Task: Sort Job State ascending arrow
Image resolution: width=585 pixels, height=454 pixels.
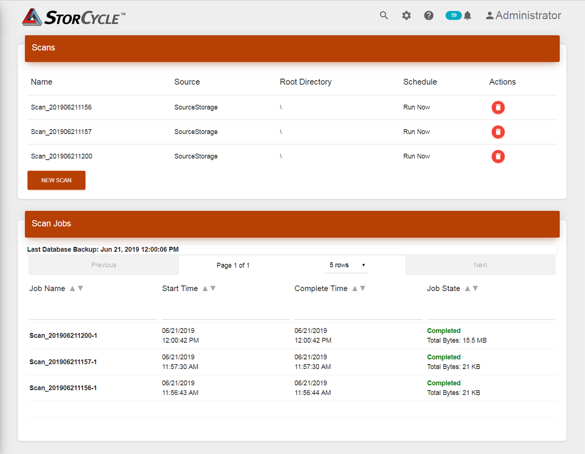Action: pyautogui.click(x=467, y=288)
